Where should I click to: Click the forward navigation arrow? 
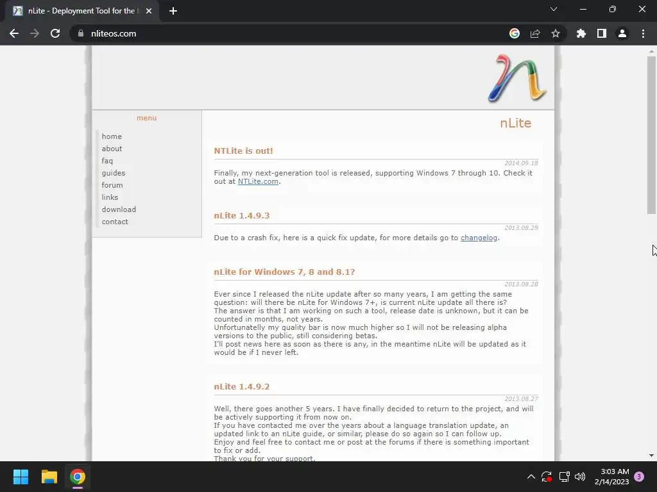(x=35, y=33)
